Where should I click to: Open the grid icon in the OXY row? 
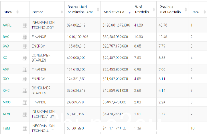pyautogui.click(x=25, y=79)
